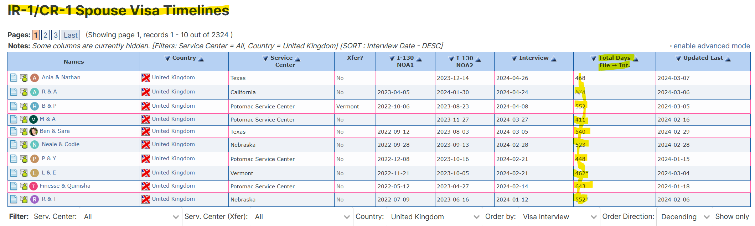Expand the Serv. Center filter dropdown

(130, 217)
